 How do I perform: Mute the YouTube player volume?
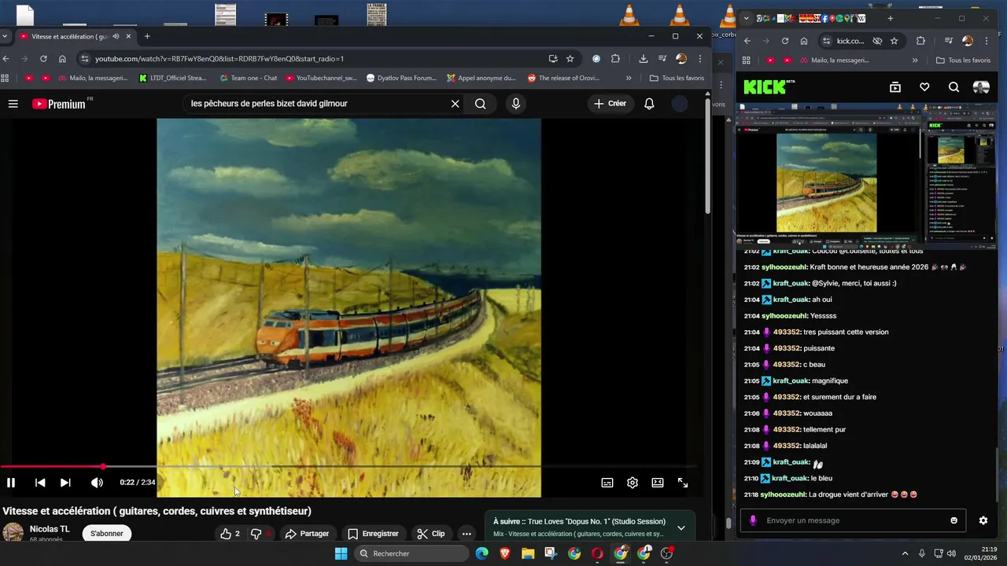click(x=97, y=483)
